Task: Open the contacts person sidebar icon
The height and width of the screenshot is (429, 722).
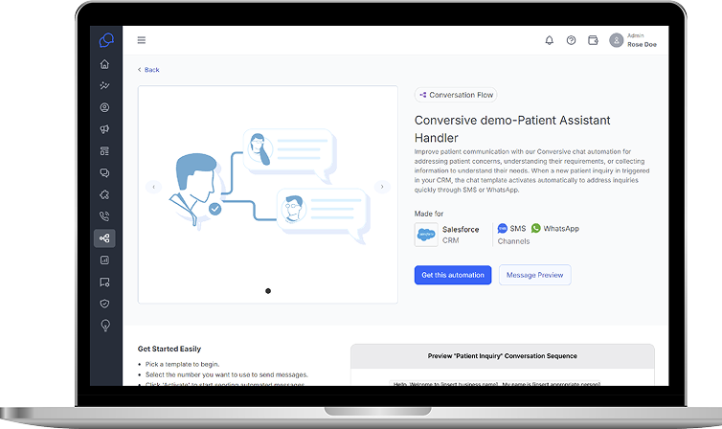Action: point(104,108)
